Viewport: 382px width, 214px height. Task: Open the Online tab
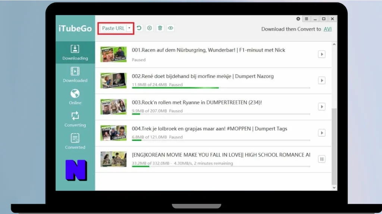click(x=75, y=97)
